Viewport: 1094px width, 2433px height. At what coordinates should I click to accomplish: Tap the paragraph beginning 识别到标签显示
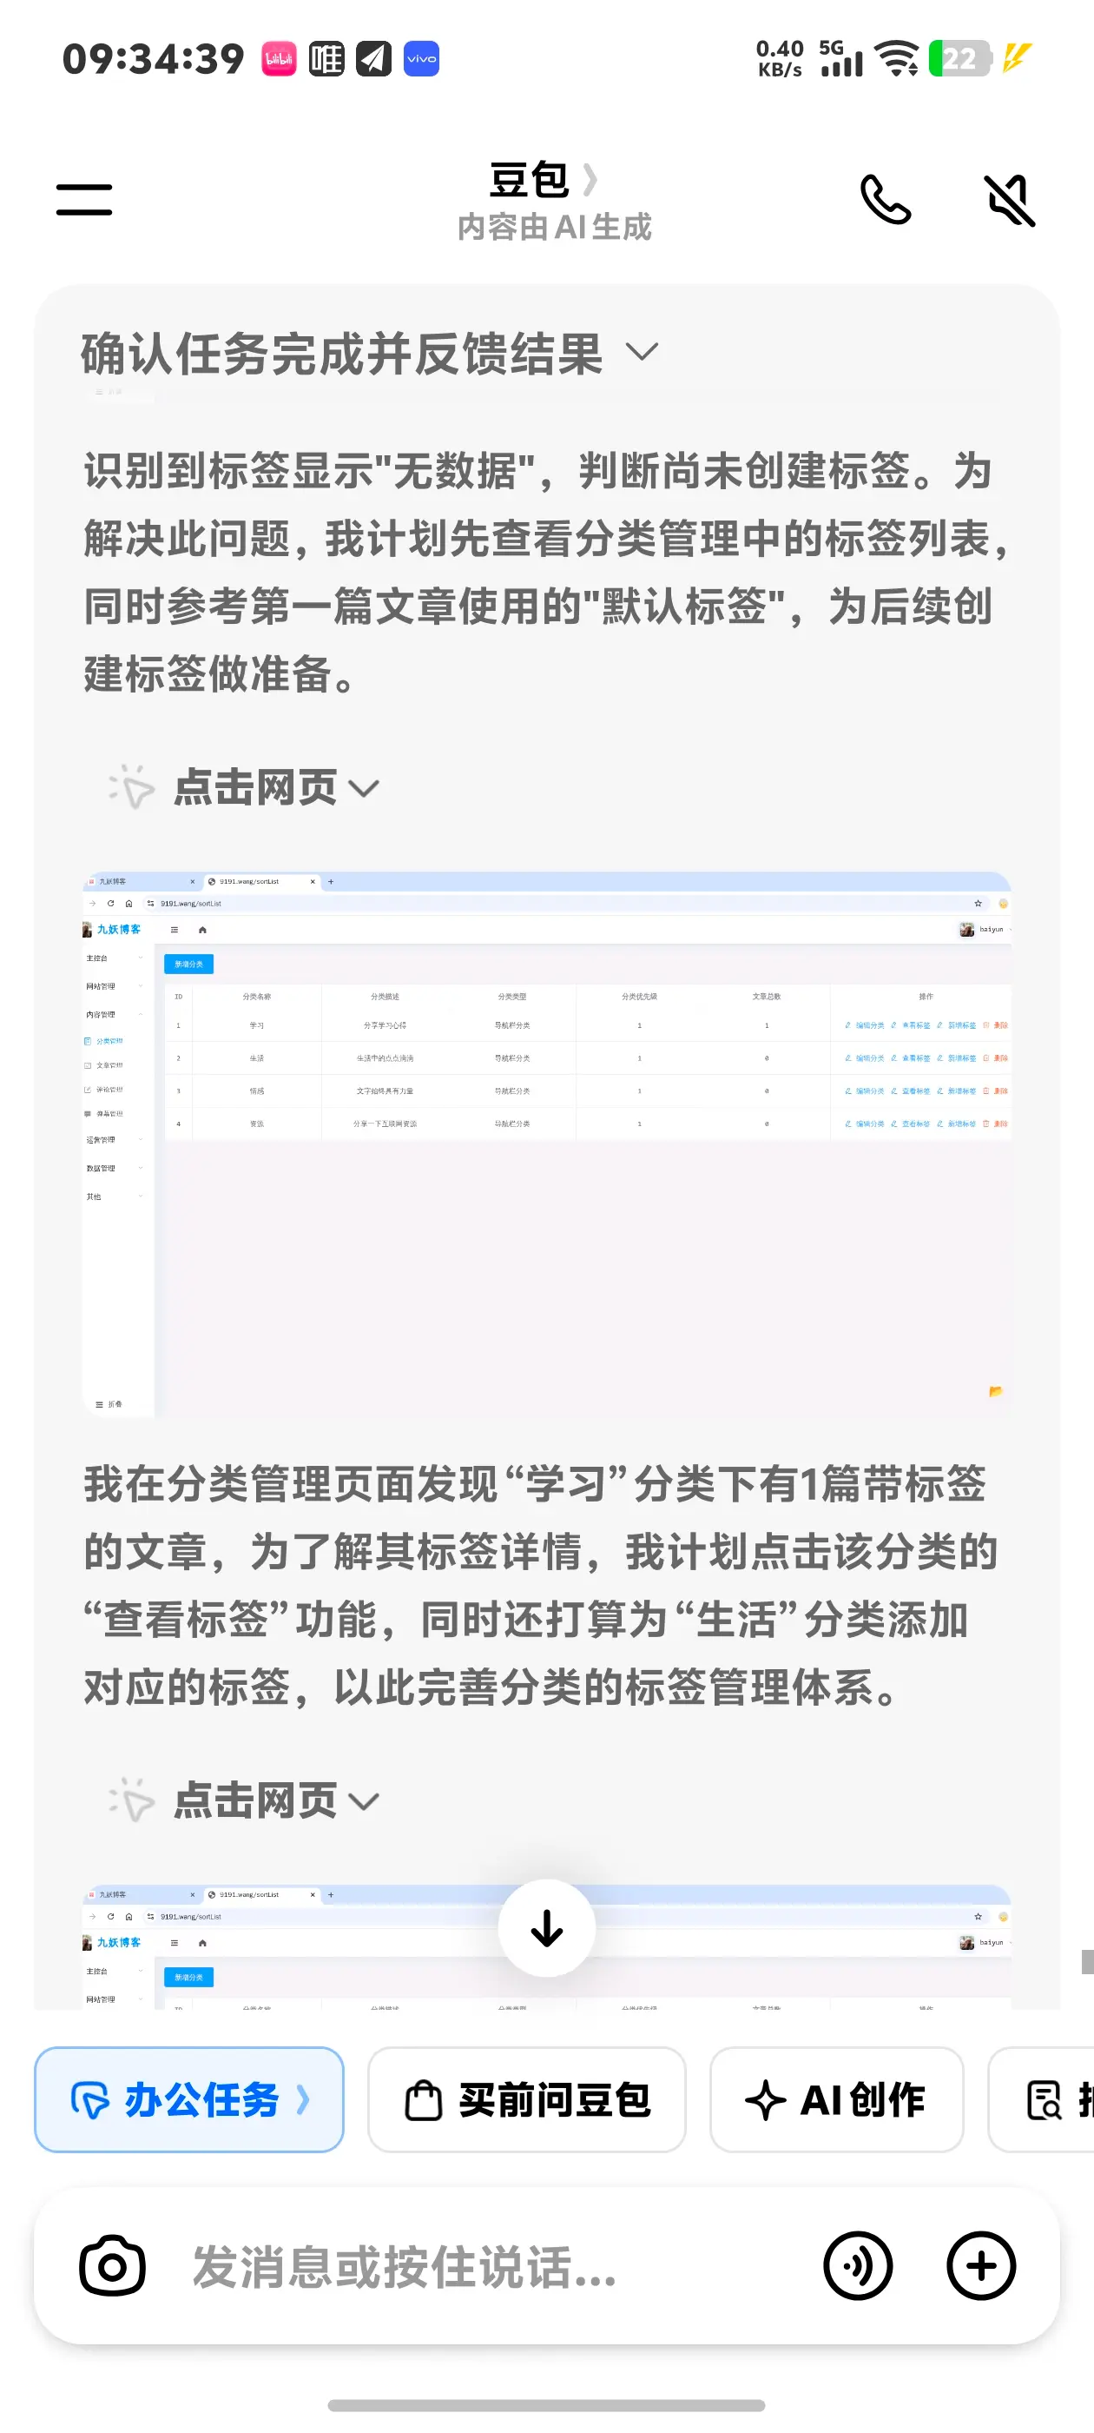pyautogui.click(x=546, y=572)
